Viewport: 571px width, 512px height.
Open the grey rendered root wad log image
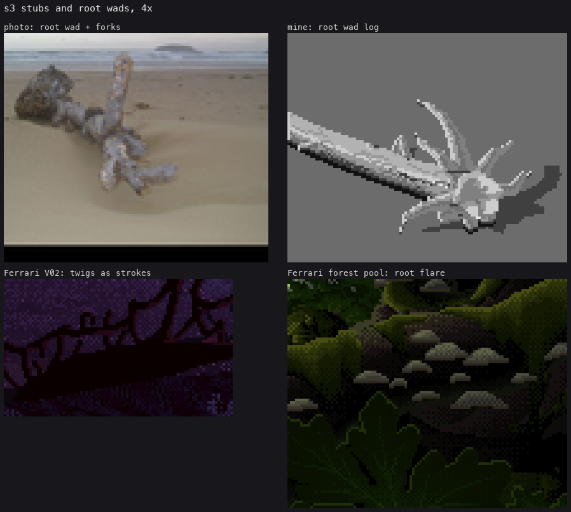click(x=427, y=148)
